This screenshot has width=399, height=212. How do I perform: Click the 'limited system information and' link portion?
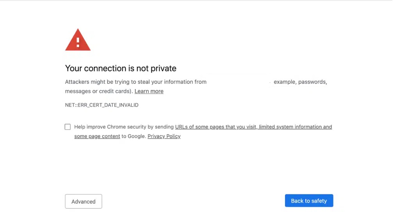(296, 127)
